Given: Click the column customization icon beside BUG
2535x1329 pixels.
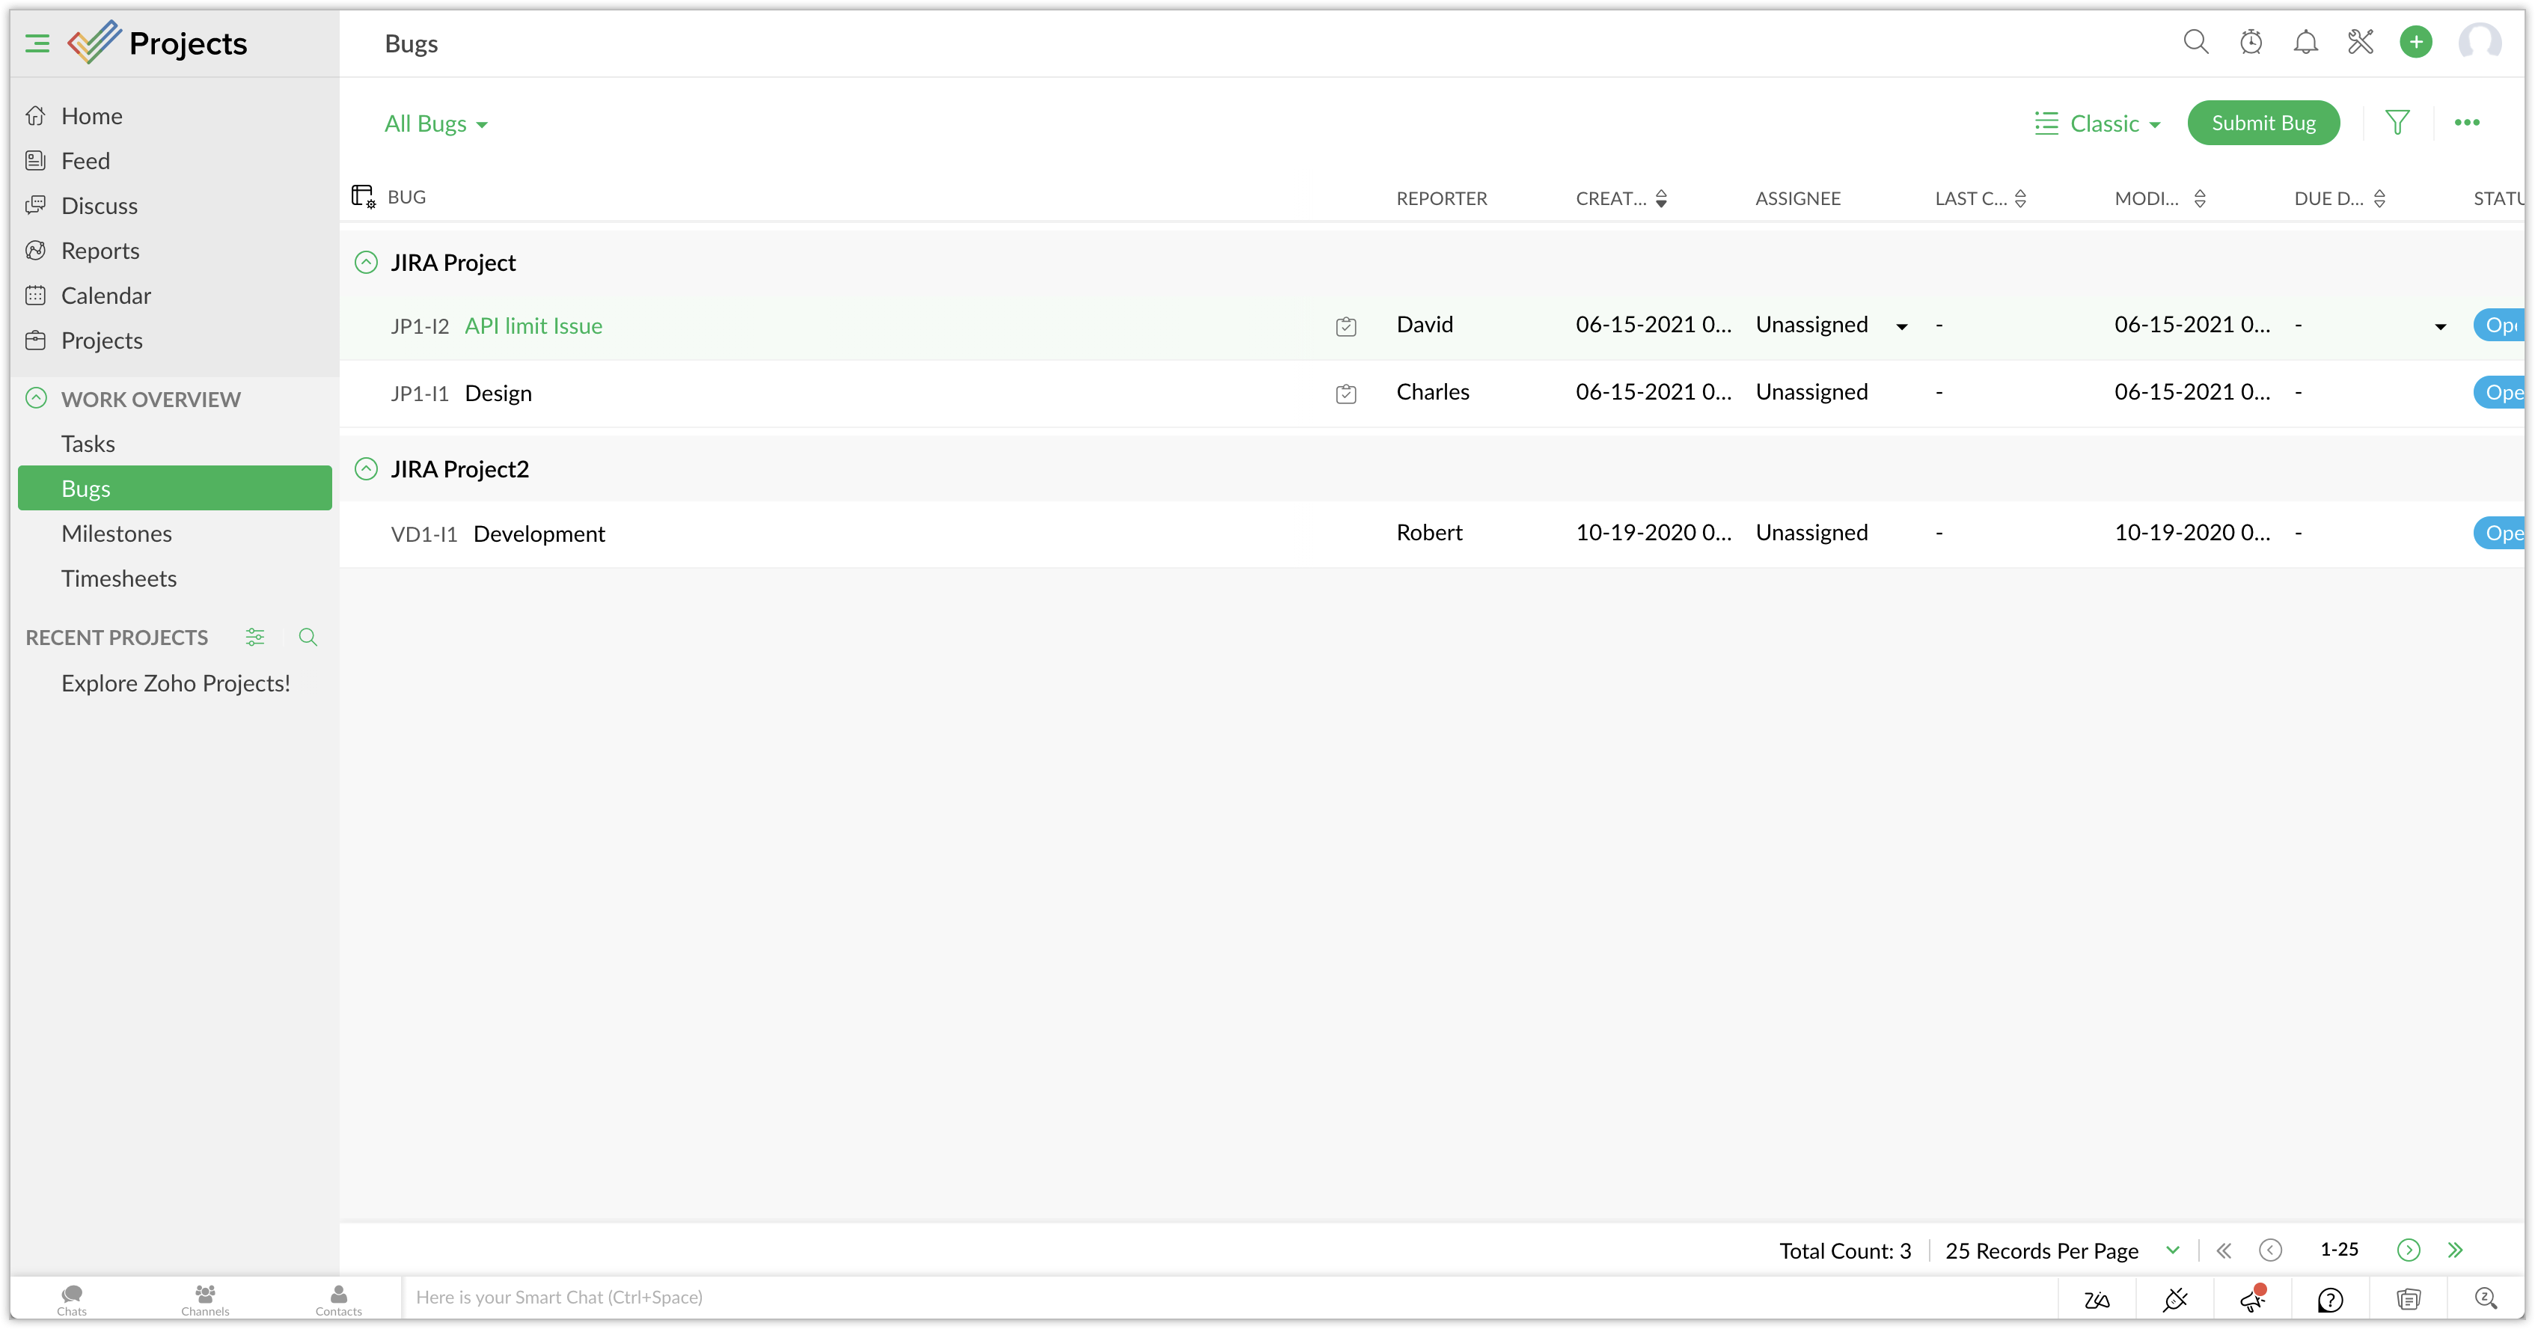Looking at the screenshot, I should coord(363,197).
